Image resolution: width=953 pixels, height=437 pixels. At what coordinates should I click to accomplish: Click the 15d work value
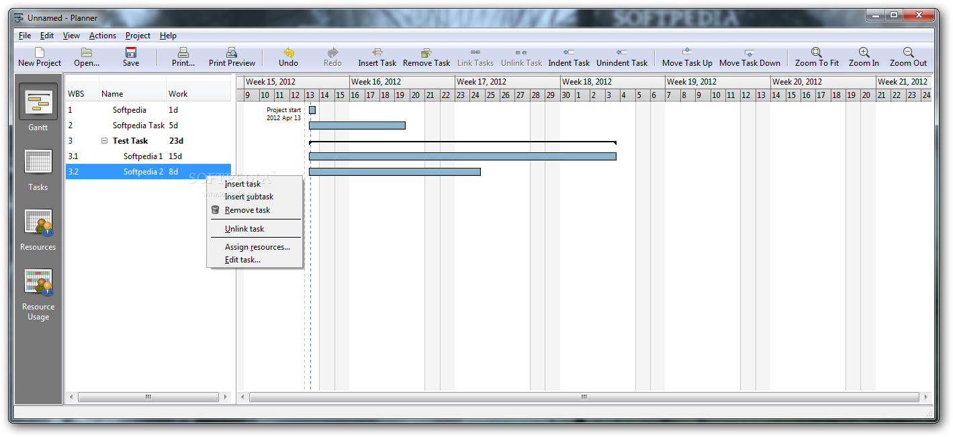(175, 156)
